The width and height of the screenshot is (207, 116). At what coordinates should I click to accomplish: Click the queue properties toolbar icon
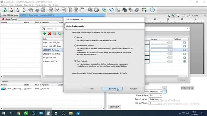[x=112, y=10]
